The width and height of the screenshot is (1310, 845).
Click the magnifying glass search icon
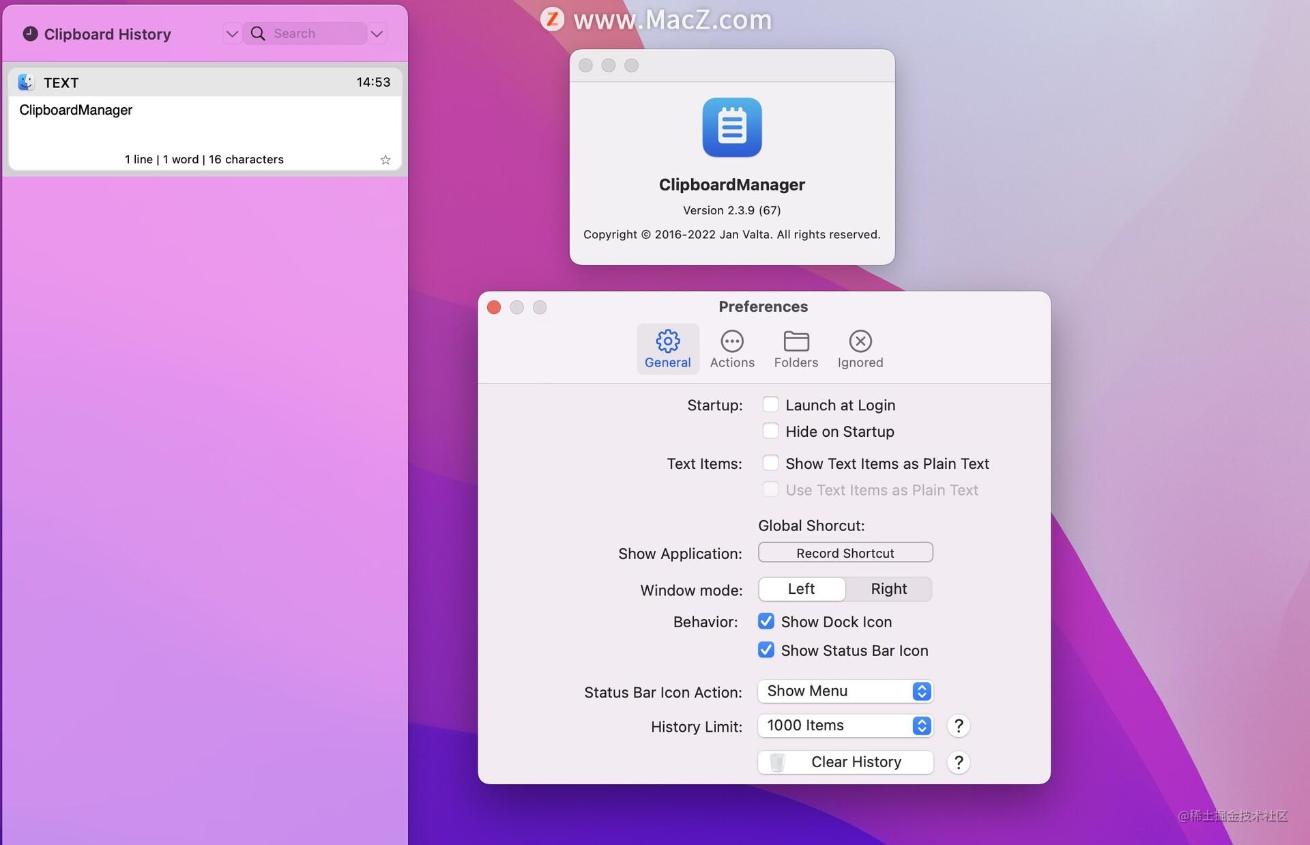click(x=257, y=33)
